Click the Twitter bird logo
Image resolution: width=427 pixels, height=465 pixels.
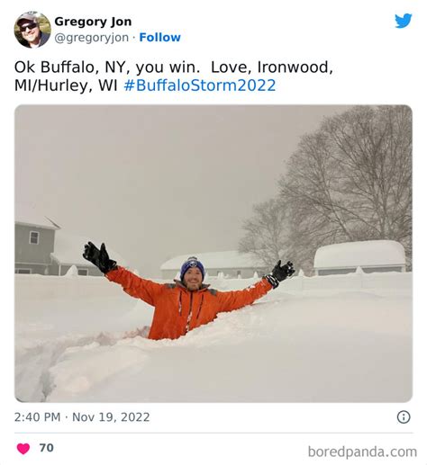[x=404, y=21]
